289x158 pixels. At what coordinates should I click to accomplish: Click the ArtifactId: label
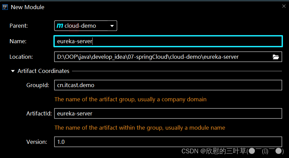click(x=39, y=113)
